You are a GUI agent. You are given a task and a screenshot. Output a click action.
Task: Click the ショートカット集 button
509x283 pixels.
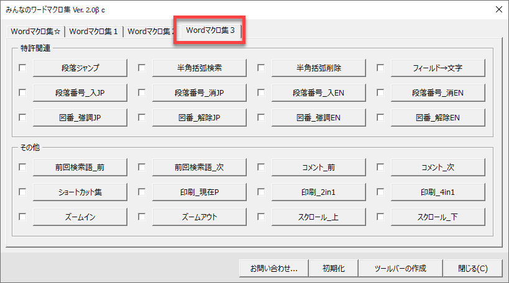coord(80,192)
